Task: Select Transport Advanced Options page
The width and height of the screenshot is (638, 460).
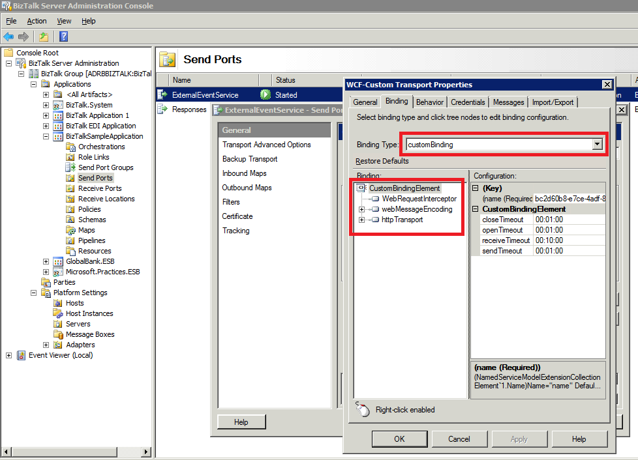Action: pyautogui.click(x=267, y=145)
